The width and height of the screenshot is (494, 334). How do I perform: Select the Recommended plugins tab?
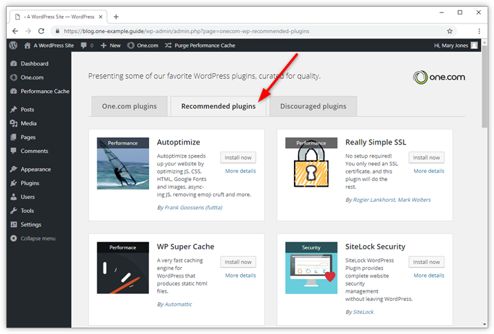click(218, 106)
